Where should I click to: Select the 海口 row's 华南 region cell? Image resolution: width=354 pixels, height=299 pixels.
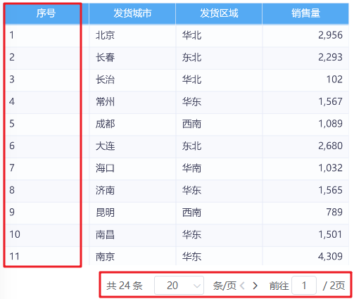(219, 168)
